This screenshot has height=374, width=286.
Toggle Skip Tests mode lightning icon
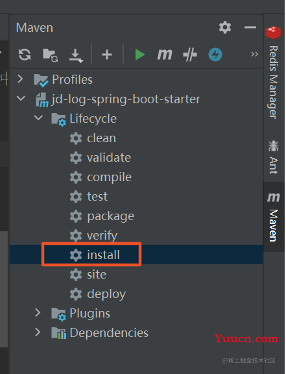tap(215, 55)
